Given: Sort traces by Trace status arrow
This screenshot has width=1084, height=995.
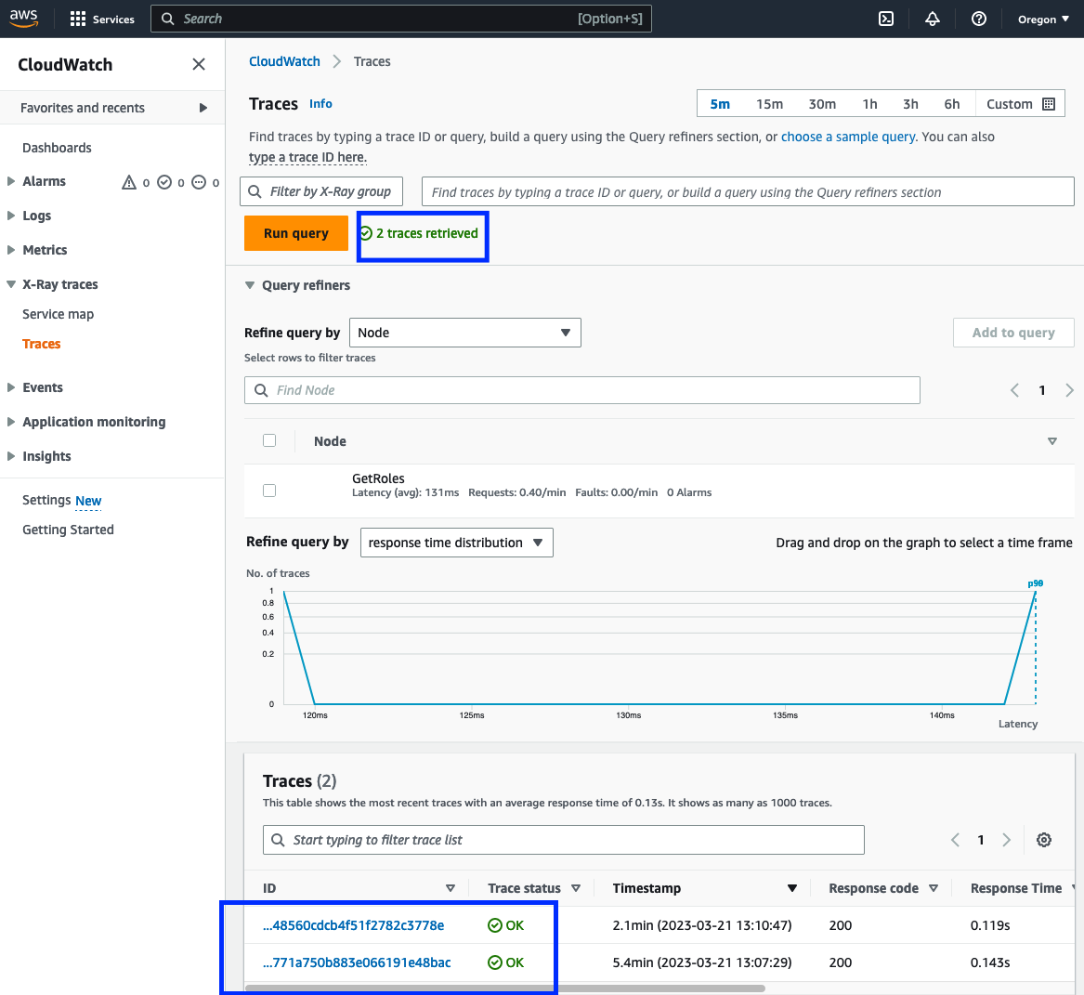Looking at the screenshot, I should click(576, 888).
